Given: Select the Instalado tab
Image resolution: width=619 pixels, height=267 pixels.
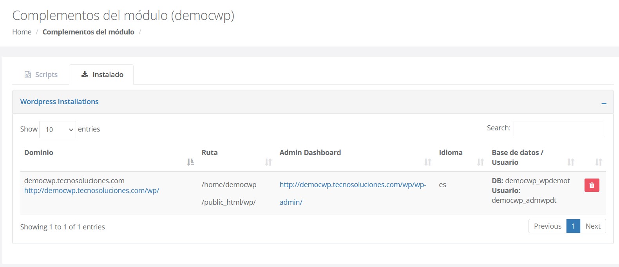Looking at the screenshot, I should [102, 74].
